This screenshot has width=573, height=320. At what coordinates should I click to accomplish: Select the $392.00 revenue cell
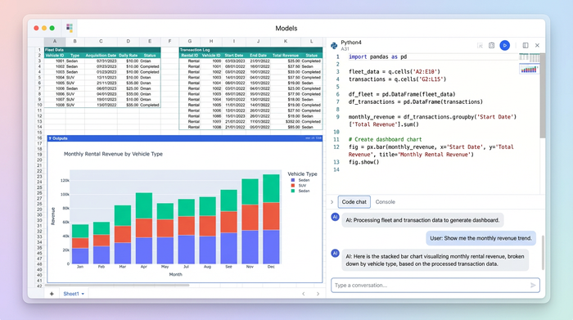tap(286, 121)
